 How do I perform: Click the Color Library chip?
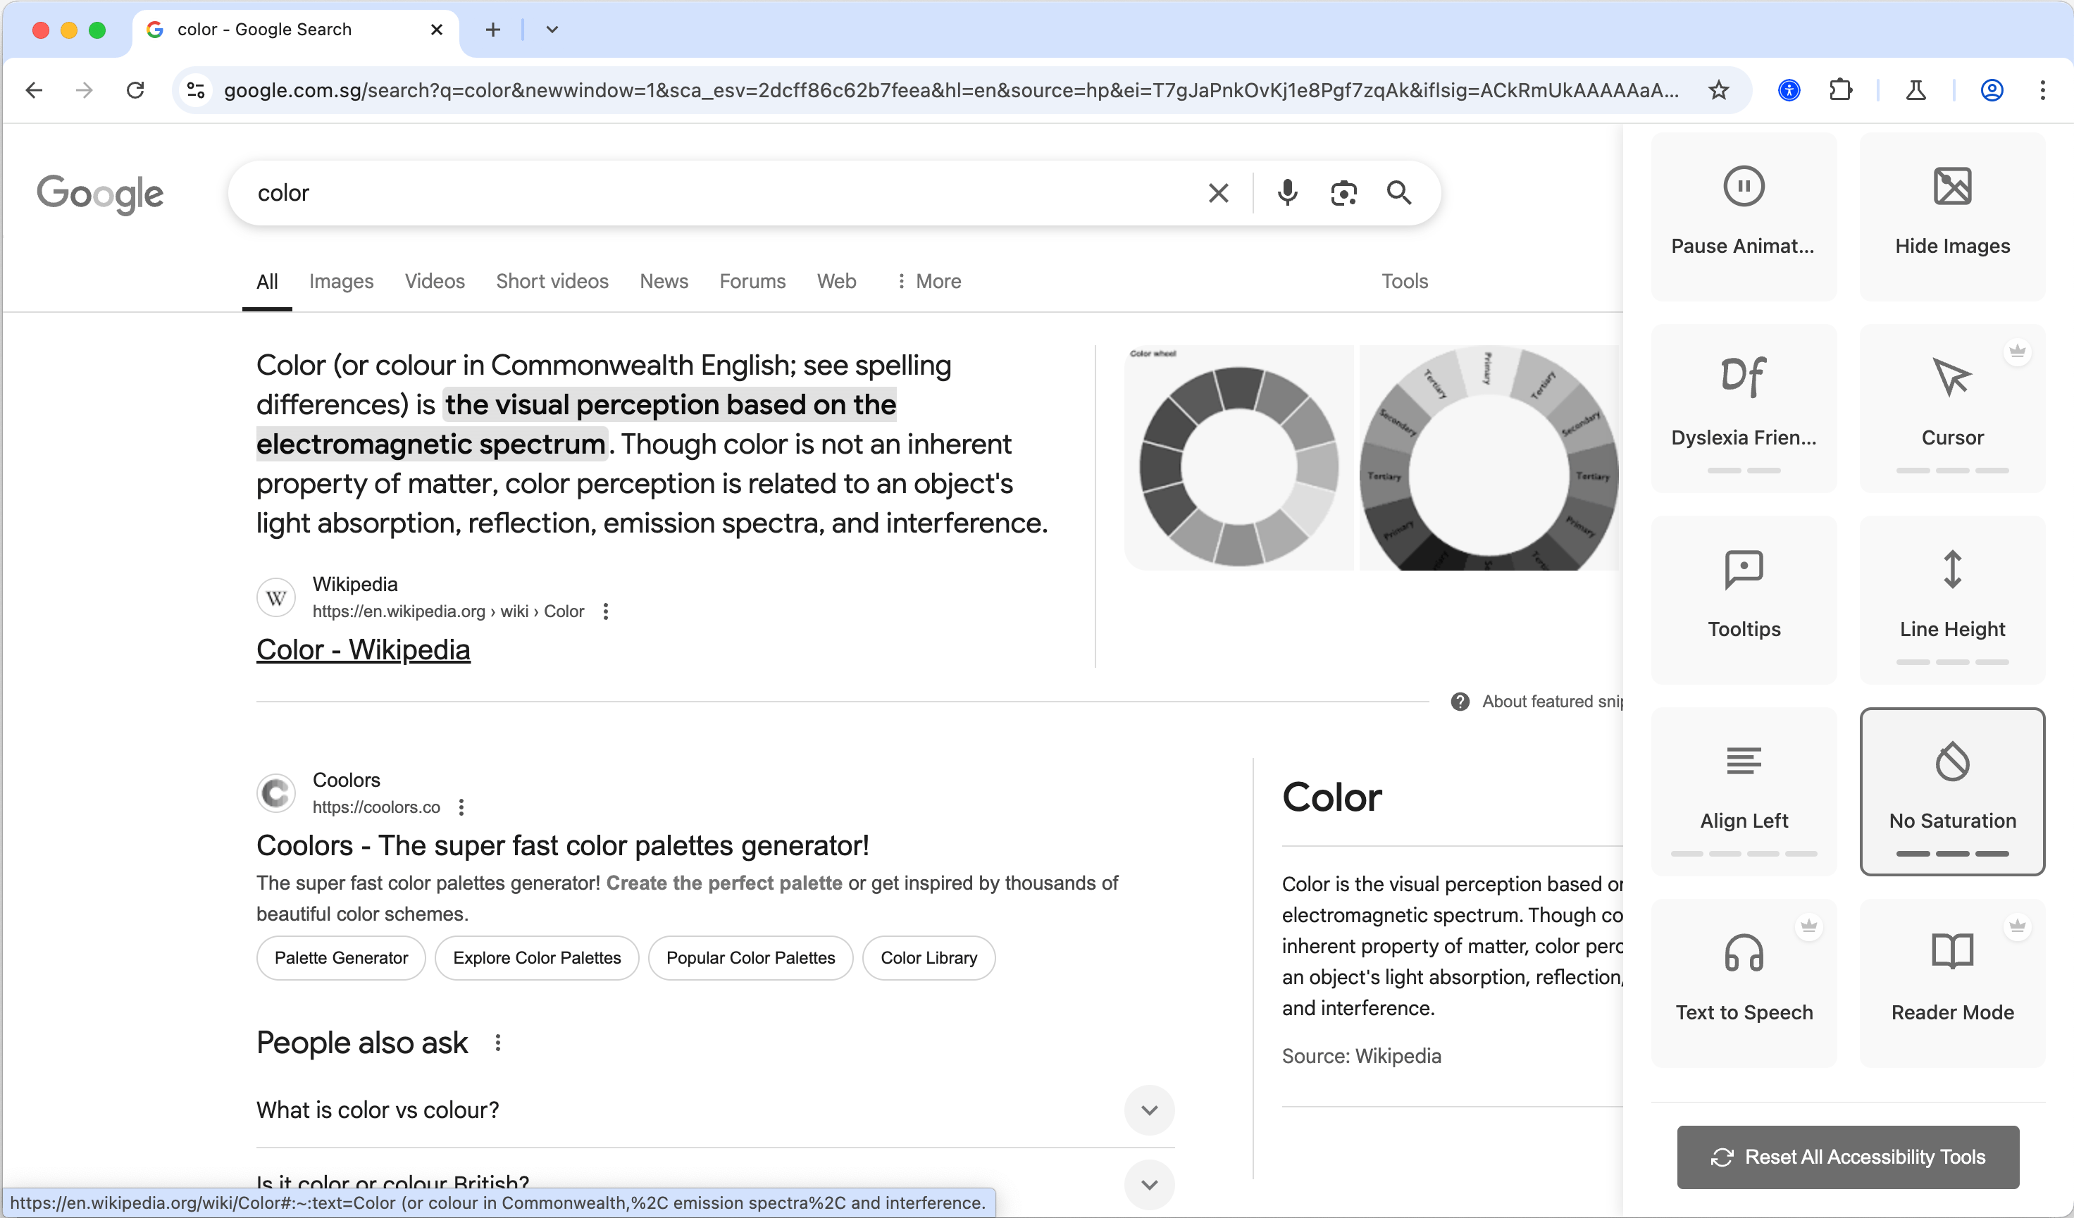(929, 958)
